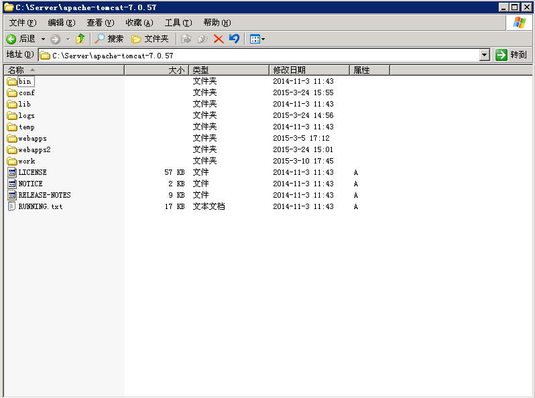Click the 2015-3-24 15:55 date cell
Image resolution: width=535 pixels, height=398 pixels.
pyautogui.click(x=303, y=92)
